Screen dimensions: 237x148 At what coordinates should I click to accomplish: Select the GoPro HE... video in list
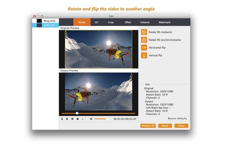pos(46,25)
